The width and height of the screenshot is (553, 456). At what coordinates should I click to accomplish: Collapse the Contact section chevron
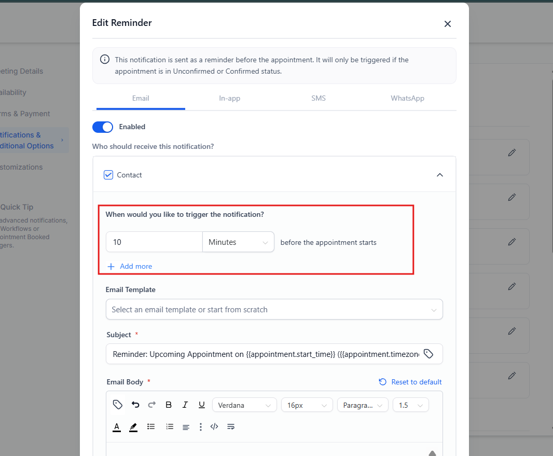[439, 175]
